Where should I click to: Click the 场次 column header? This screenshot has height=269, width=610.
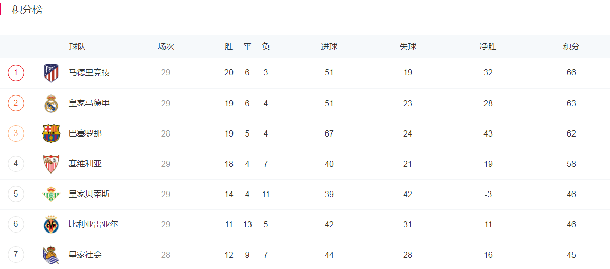(166, 47)
